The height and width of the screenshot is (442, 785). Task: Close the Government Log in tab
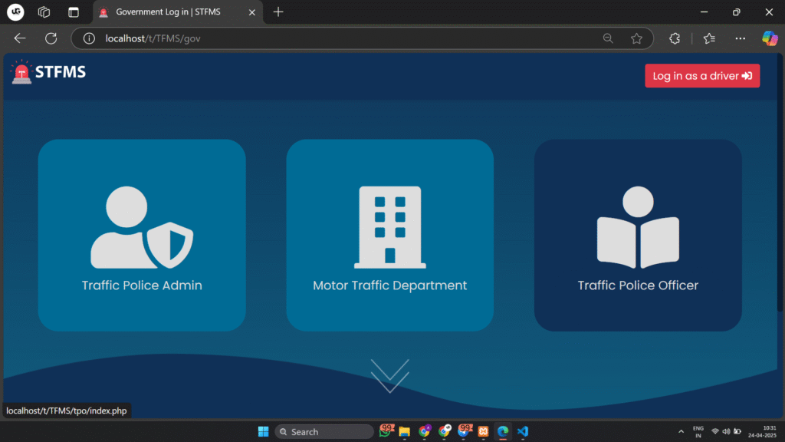tap(251, 12)
